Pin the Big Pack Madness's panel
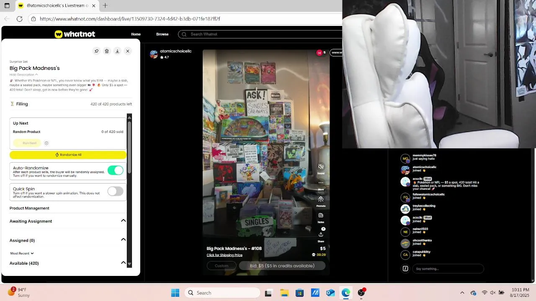536x301 pixels. point(96,51)
